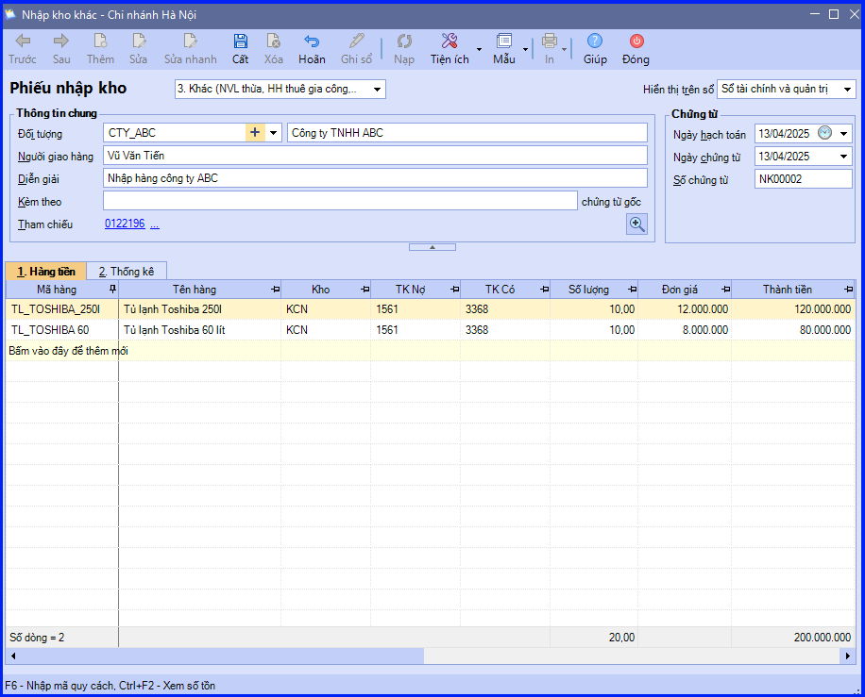Open reference link 0122196
The image size is (865, 697).
point(125,224)
